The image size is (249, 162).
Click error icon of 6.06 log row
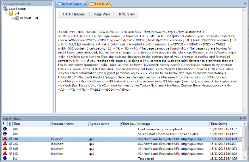pyautogui.click(x=5, y=149)
